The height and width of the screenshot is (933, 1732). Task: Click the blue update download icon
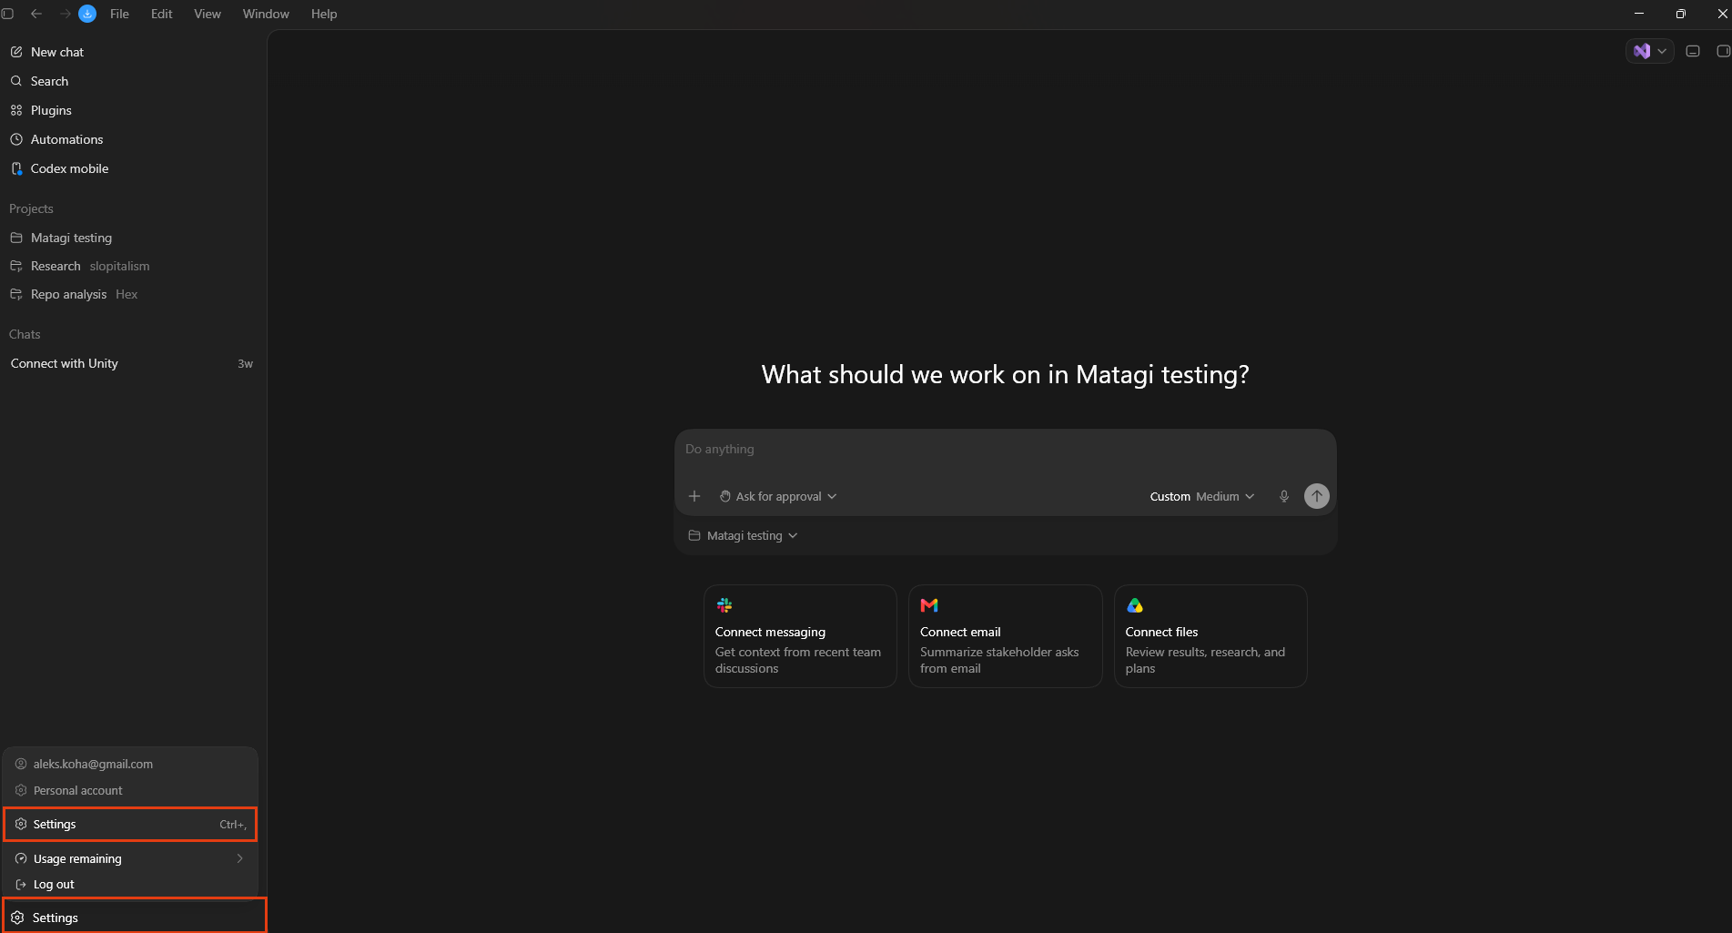(x=87, y=14)
